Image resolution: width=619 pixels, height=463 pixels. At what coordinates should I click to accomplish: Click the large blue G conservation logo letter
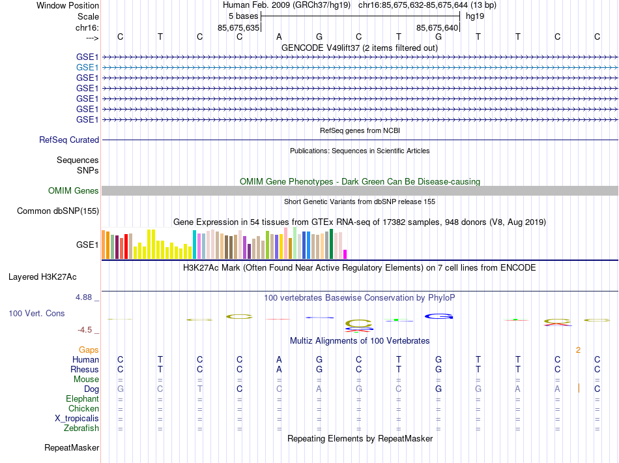pyautogui.click(x=439, y=316)
